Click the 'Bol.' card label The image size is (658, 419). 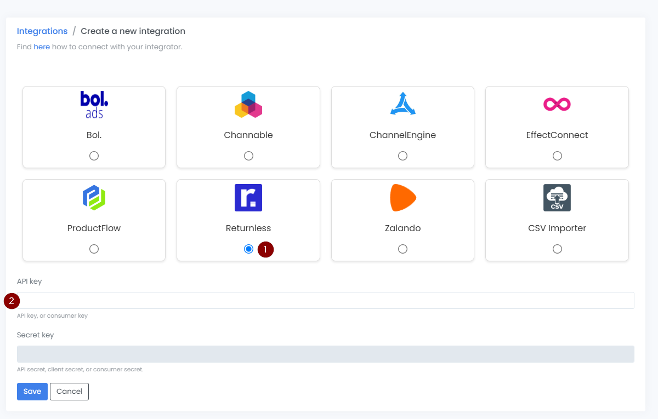(x=94, y=135)
